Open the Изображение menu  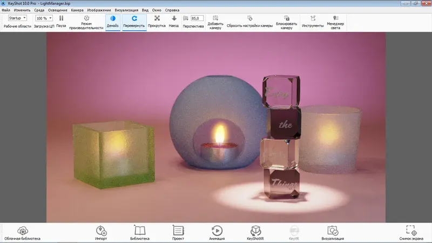click(99, 10)
